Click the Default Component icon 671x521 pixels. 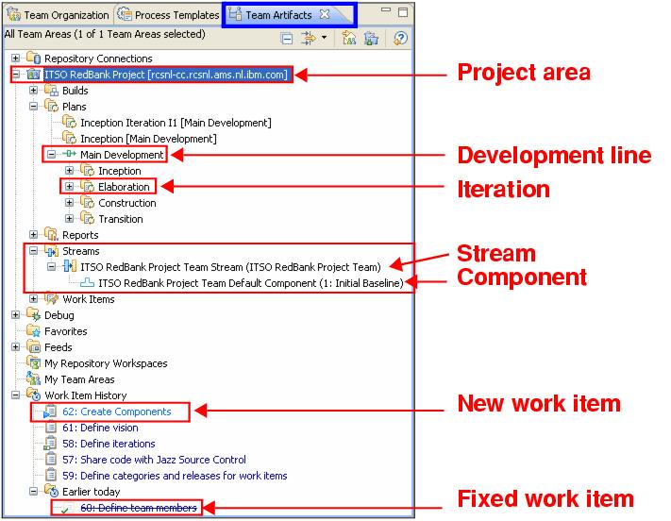88,282
